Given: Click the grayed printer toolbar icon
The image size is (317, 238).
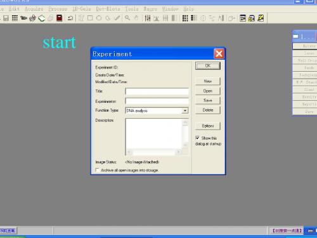Looking at the screenshot, I should (x=51, y=18).
